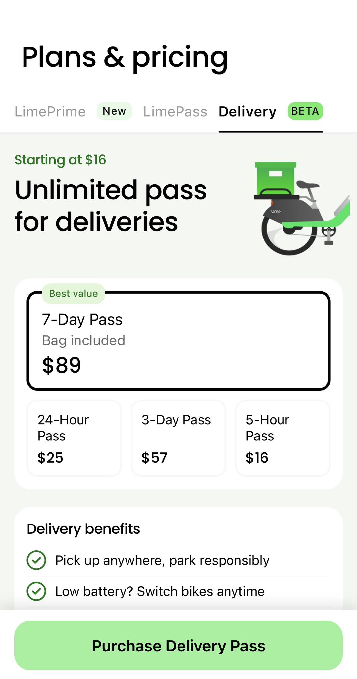Tap the Starting at $16 text
357x679 pixels.
click(60, 160)
